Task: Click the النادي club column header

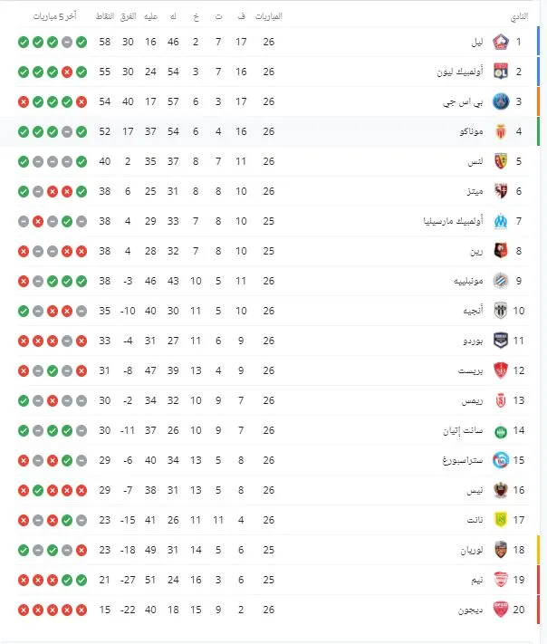Action: (518, 17)
